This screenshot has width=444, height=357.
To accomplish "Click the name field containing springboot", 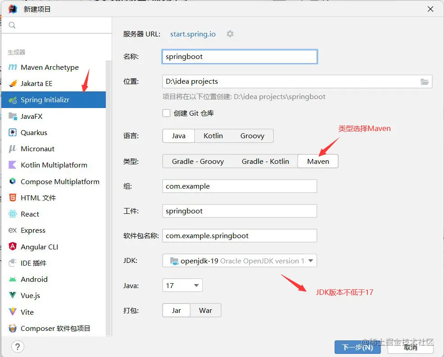I will click(x=240, y=57).
